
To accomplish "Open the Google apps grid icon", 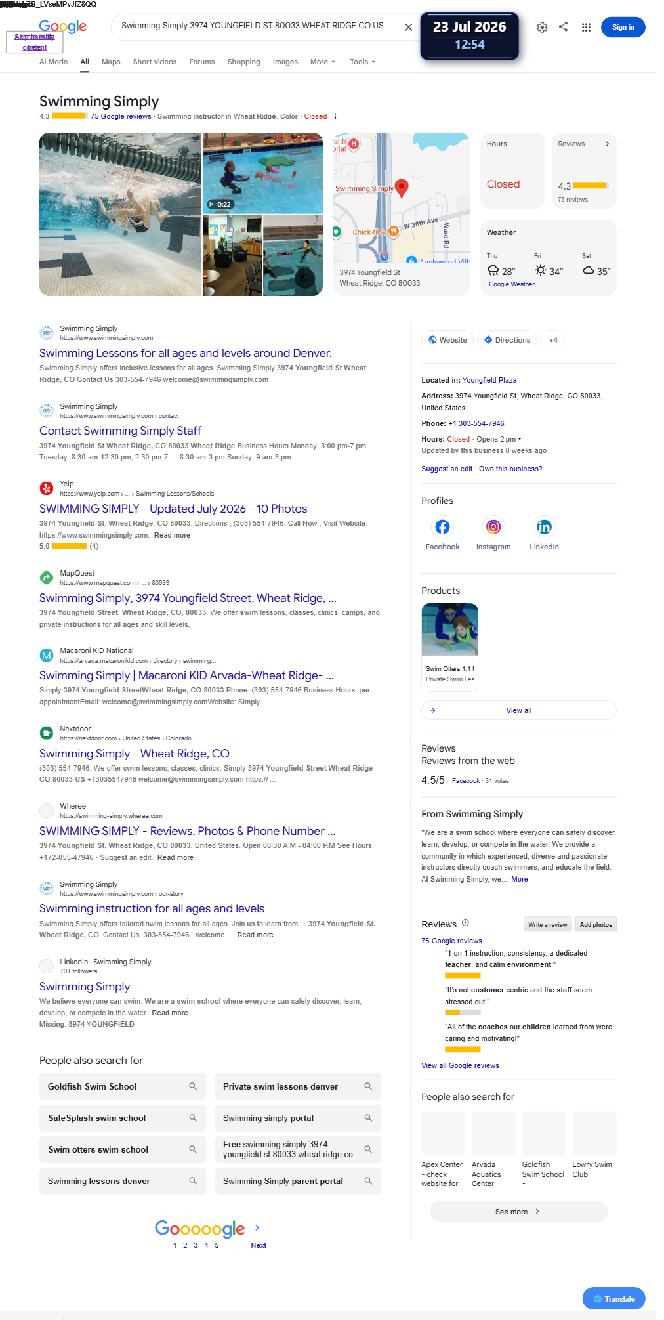I will click(586, 27).
